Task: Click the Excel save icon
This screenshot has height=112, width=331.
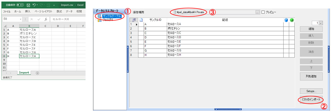Action: click(x=28, y=5)
